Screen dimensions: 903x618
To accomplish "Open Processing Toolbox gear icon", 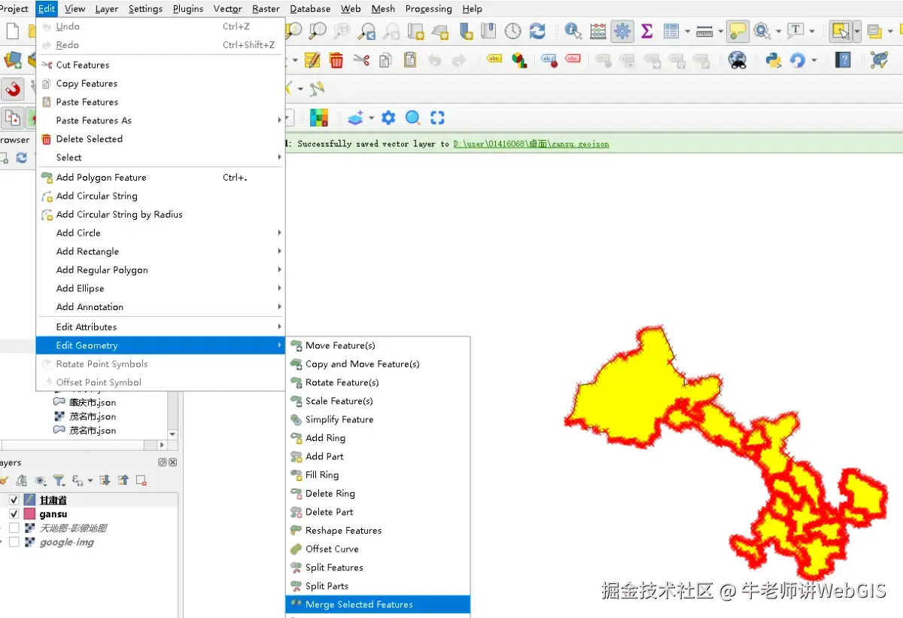I will pos(622,31).
